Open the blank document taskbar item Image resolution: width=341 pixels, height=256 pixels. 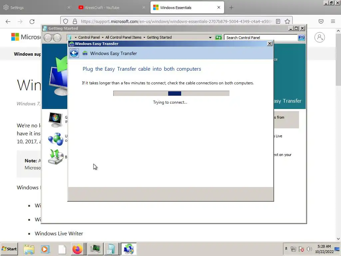point(62,249)
